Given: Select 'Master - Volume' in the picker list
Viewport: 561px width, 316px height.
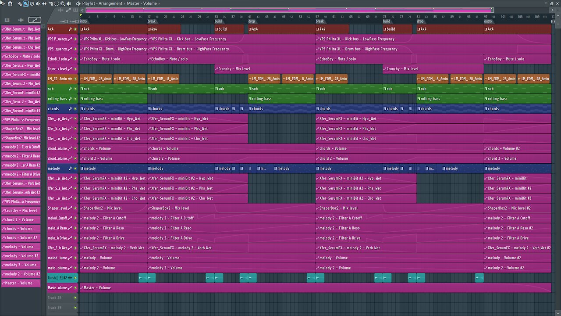Looking at the screenshot, I should tap(21, 283).
